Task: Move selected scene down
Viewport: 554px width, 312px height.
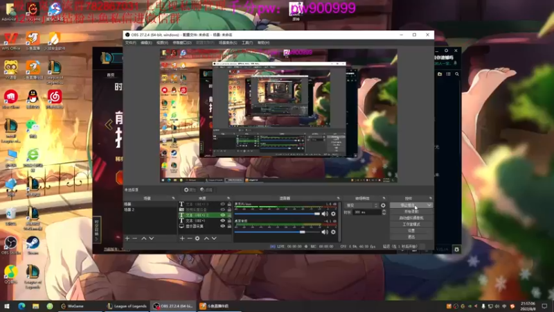Action: click(x=151, y=239)
